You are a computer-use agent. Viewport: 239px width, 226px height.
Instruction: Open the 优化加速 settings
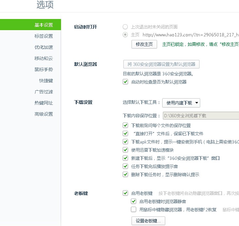(43, 47)
